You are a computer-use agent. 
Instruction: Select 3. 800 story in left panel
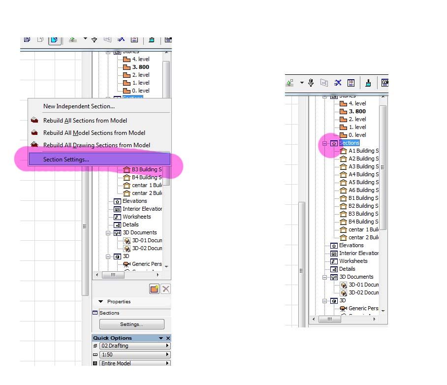140,67
